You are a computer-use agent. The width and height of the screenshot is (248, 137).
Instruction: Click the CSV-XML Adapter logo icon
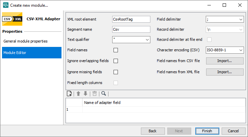click(13, 19)
